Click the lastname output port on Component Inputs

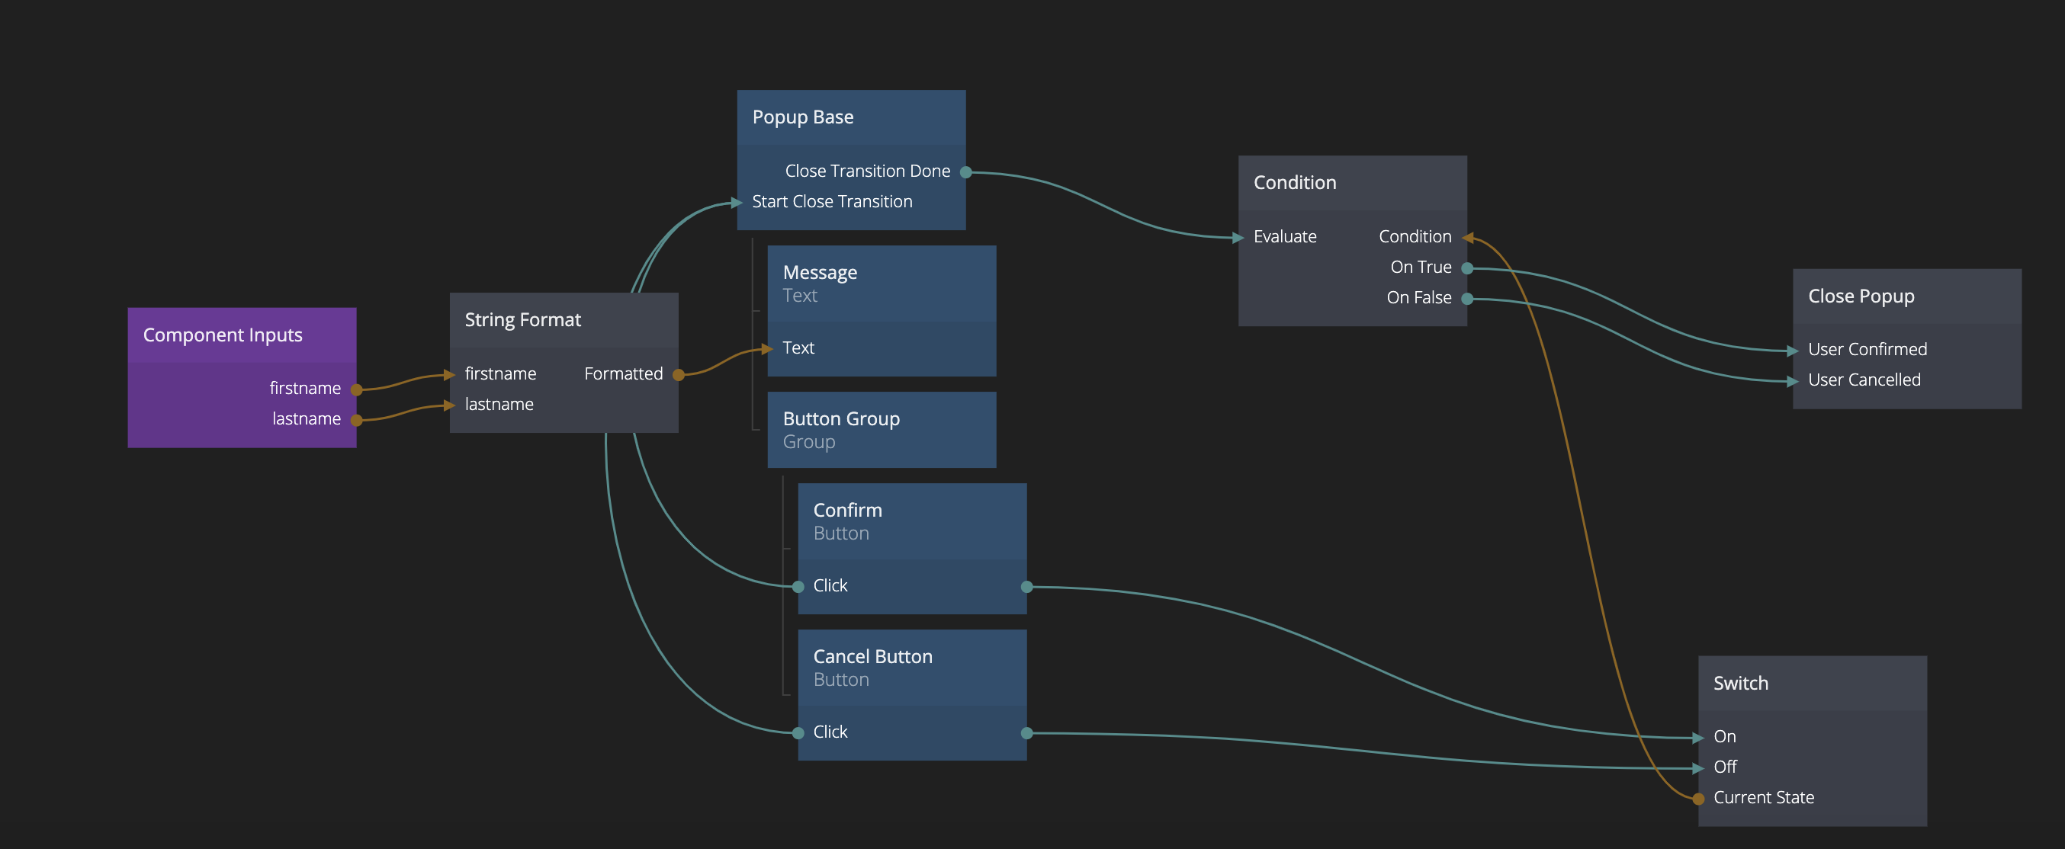(x=357, y=420)
